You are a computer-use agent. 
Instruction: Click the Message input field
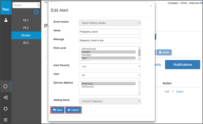(110, 41)
